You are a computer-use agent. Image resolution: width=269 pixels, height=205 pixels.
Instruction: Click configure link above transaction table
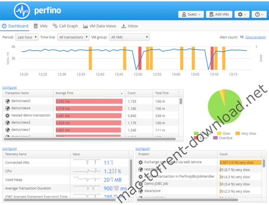tap(10, 88)
